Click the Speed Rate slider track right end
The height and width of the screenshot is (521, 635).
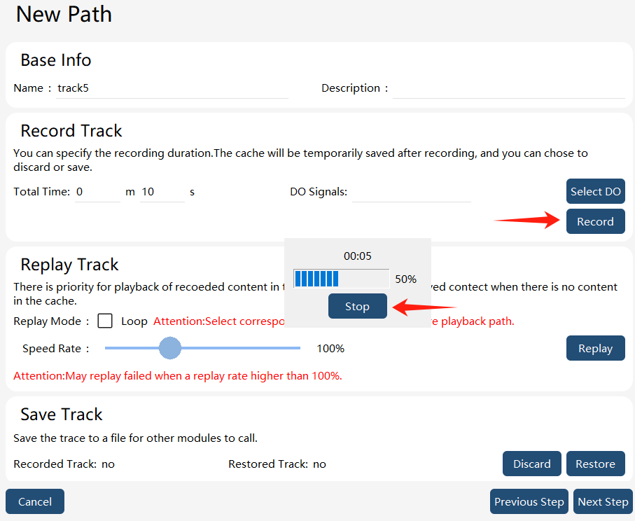click(x=298, y=348)
